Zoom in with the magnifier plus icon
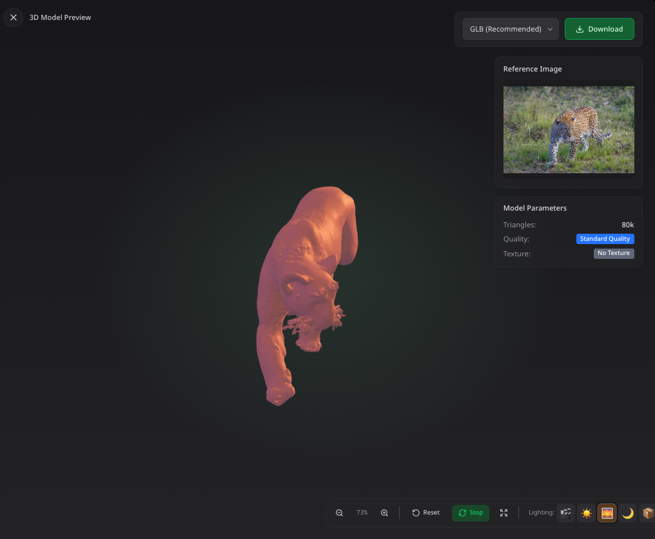Viewport: 655px width, 539px height. 384,513
